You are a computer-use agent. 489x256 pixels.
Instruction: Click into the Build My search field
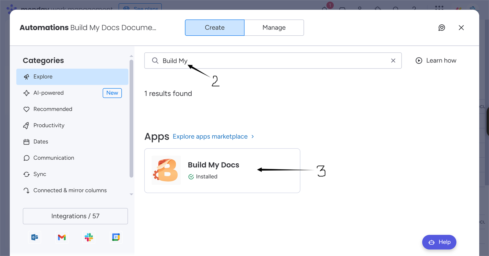[x=273, y=61]
